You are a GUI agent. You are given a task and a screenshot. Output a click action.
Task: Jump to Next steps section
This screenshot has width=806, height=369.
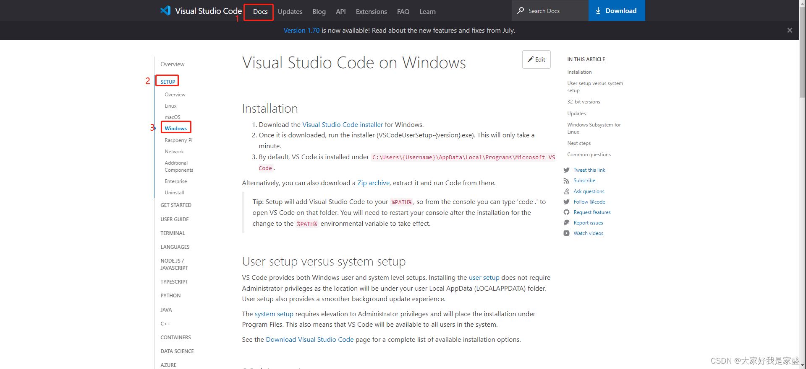click(579, 143)
